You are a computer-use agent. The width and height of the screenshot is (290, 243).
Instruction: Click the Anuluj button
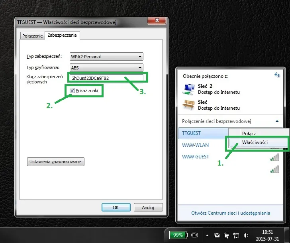click(x=148, y=207)
